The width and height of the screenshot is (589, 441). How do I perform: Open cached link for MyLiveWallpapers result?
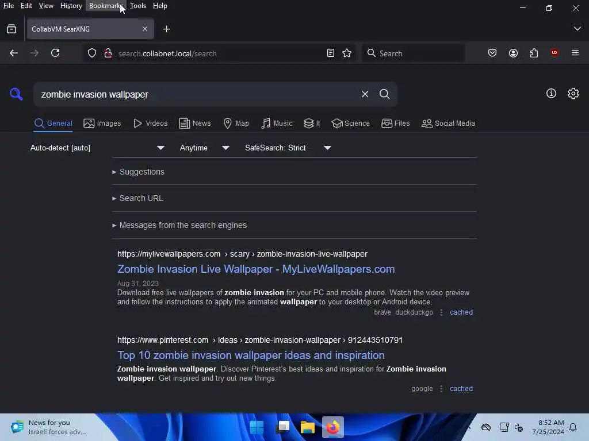point(461,312)
